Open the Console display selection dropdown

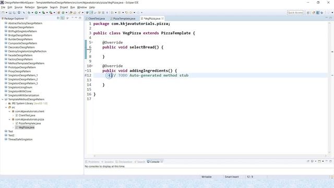(315, 161)
